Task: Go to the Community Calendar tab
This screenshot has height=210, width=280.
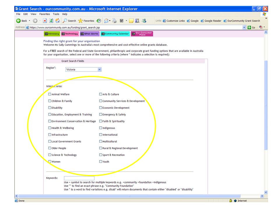Action: click(115, 34)
